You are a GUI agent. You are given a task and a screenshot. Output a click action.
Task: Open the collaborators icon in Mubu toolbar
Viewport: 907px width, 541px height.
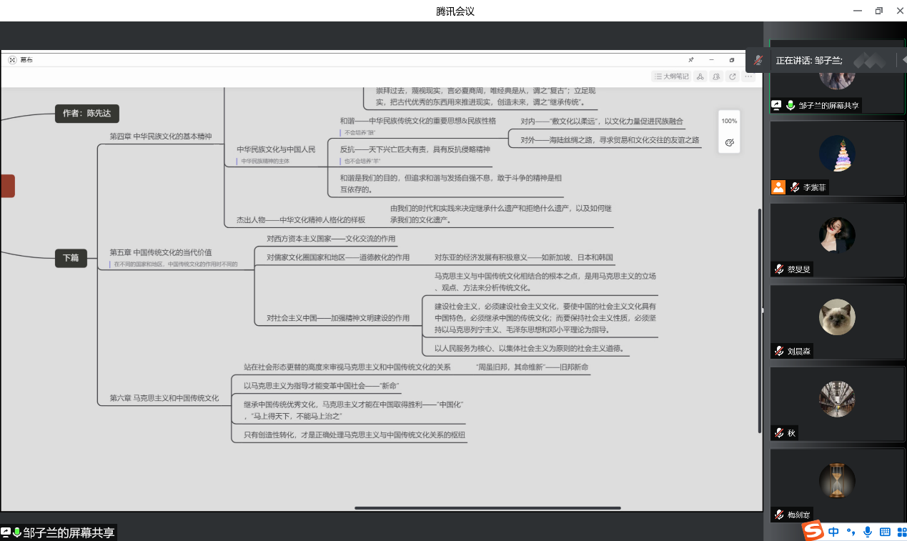(x=716, y=76)
